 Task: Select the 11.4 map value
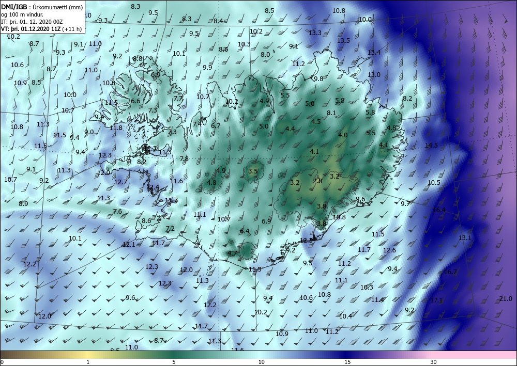coord(377,299)
